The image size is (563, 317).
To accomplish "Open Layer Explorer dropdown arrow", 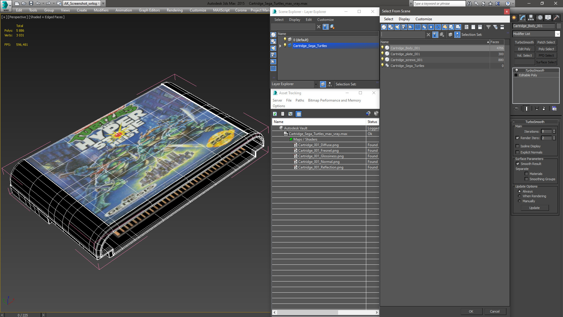I will 316,84.
